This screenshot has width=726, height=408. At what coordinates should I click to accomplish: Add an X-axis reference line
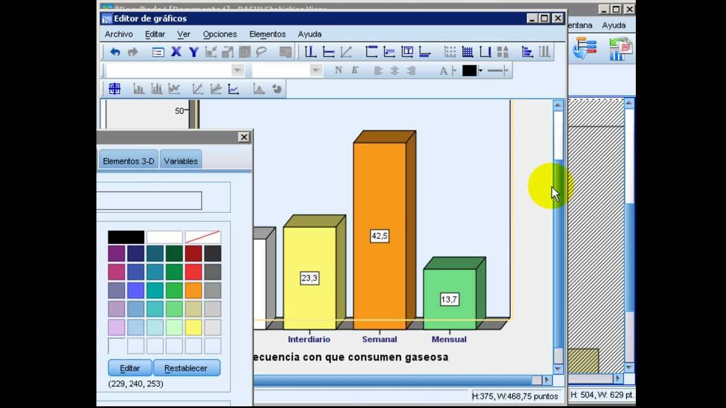310,52
